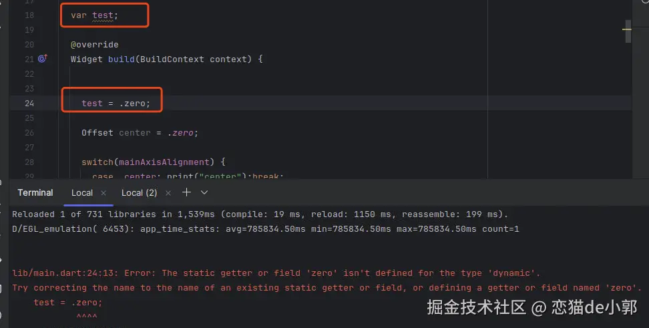Open the terminal options dropdown chevron
Screen dimensions: 649x328
(204, 192)
